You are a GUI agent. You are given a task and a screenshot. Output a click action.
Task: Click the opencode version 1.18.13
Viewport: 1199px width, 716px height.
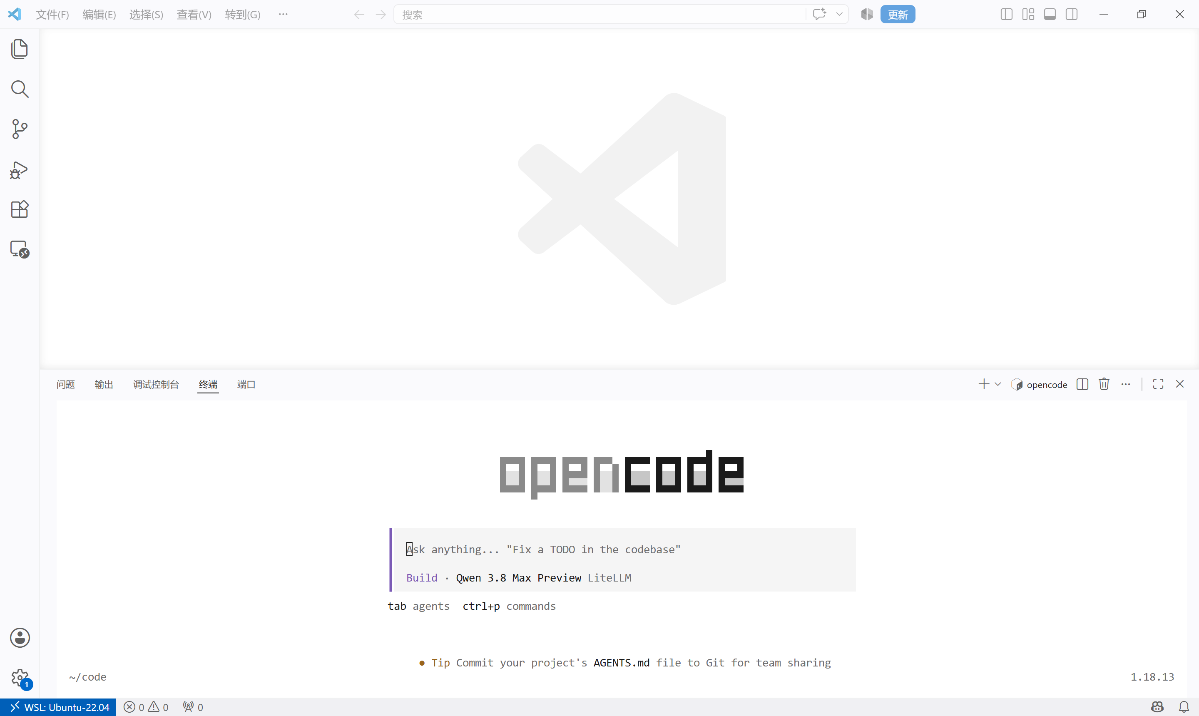1152,677
